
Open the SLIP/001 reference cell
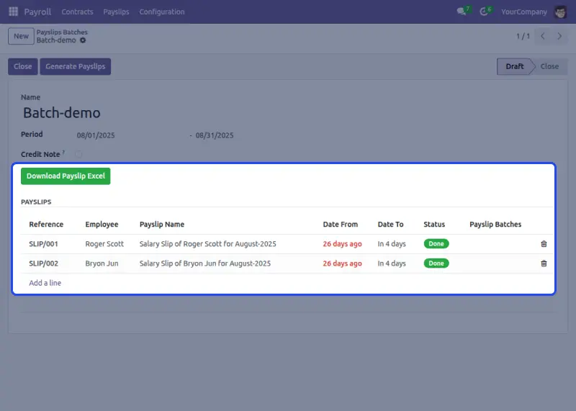click(43, 244)
